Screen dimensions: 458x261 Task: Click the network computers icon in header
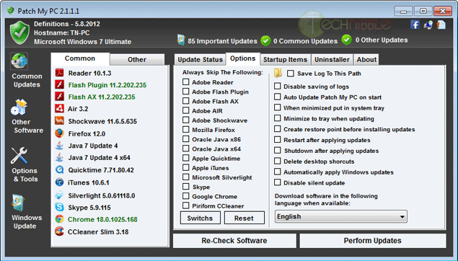click(x=428, y=25)
